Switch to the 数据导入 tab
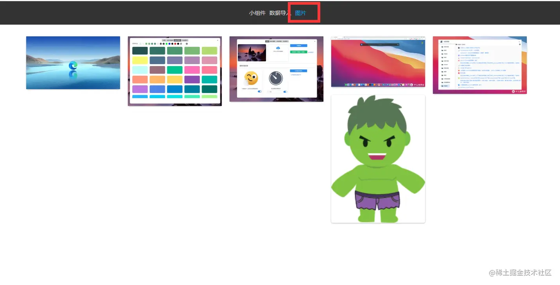Screen dimensions: 560x285 click(x=280, y=13)
